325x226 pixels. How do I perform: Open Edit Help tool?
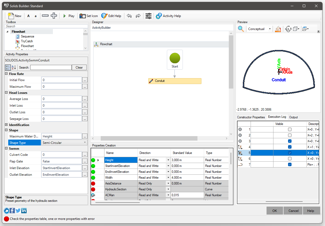(x=111, y=16)
